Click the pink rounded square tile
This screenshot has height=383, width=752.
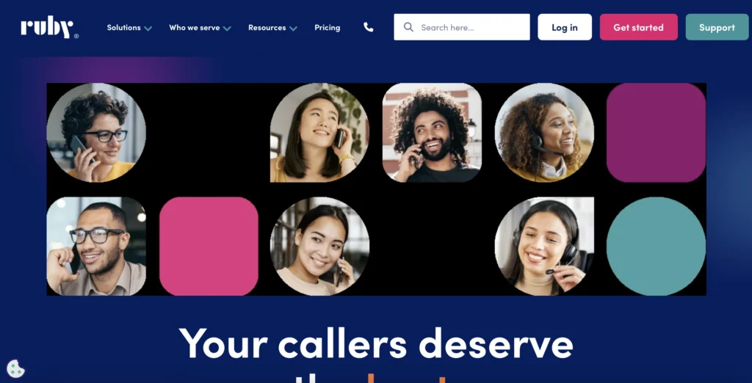click(x=209, y=247)
